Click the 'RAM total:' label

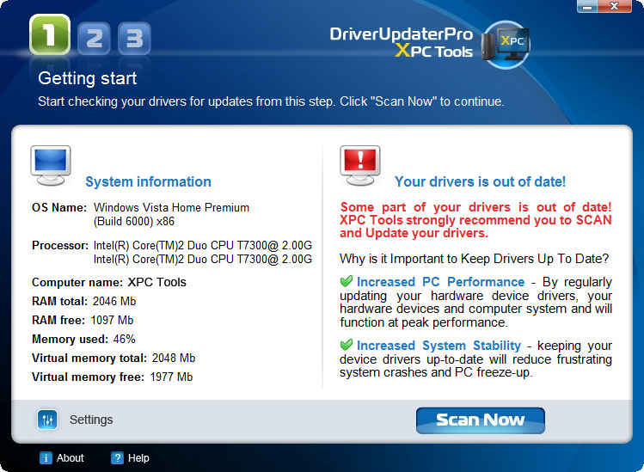59,301
